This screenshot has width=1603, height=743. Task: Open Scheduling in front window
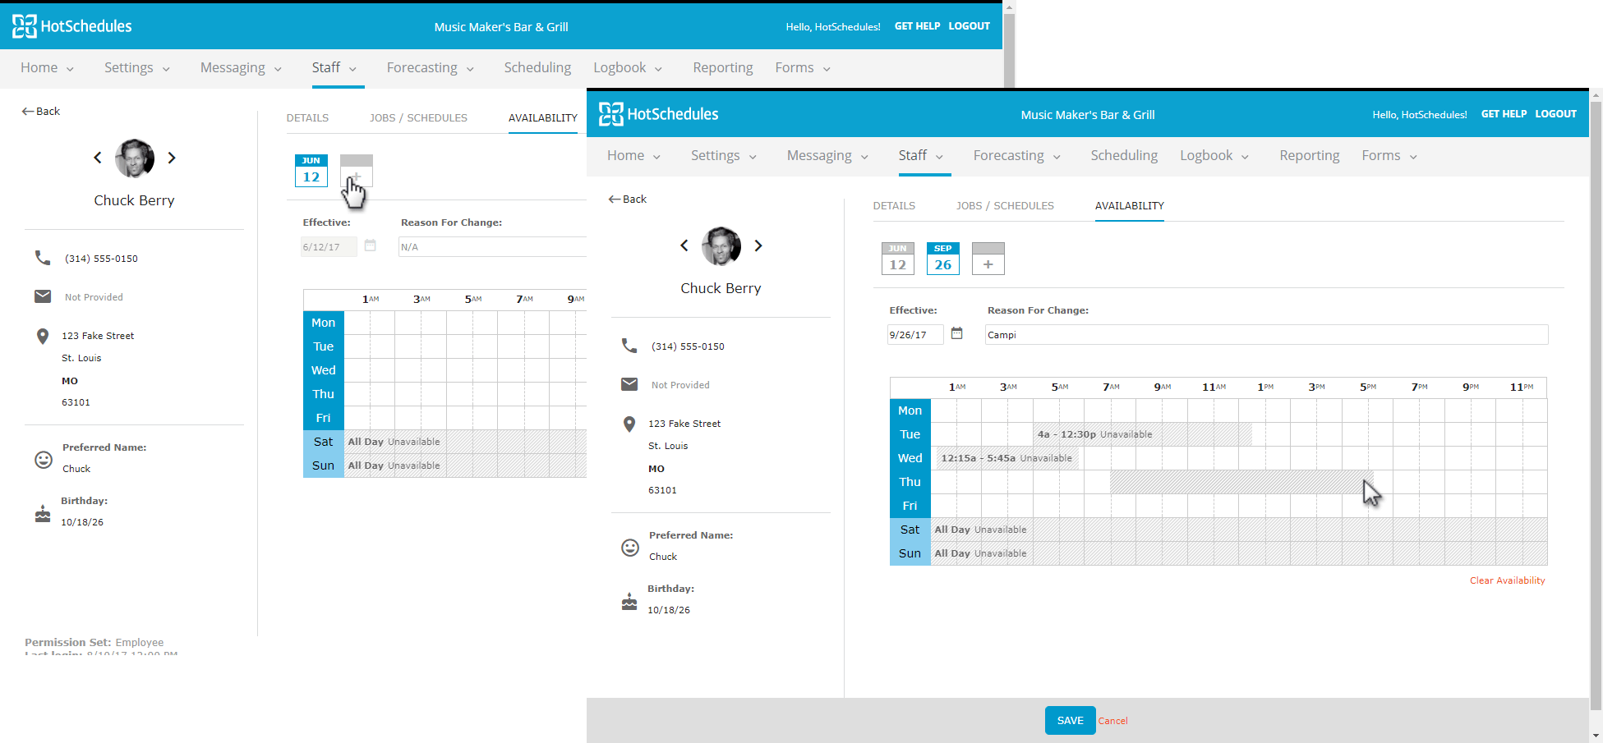[x=1124, y=155]
